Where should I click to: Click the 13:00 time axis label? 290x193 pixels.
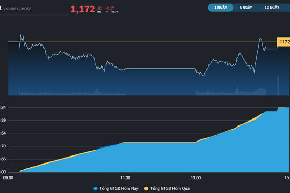pos(196,177)
